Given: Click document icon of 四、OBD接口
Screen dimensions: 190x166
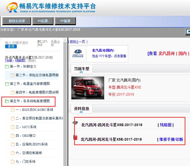Looking at the screenshot, I should tap(12, 135).
